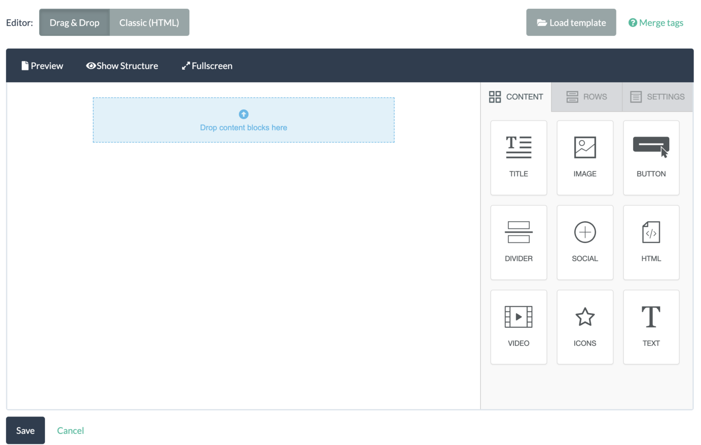Save the email design
Screen dimensions: 701x445
point(25,431)
